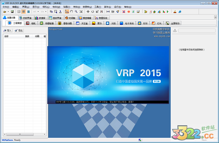This screenshot has height=143, width=219.
Task: Click the red X with blue arrows icon
Action: (124, 12)
